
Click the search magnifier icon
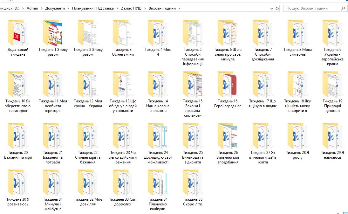(x=343, y=9)
